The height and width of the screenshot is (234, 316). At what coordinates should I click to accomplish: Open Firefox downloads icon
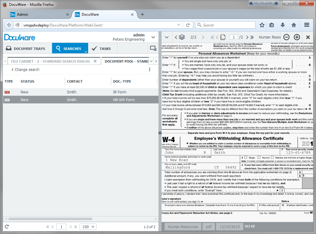283,25
